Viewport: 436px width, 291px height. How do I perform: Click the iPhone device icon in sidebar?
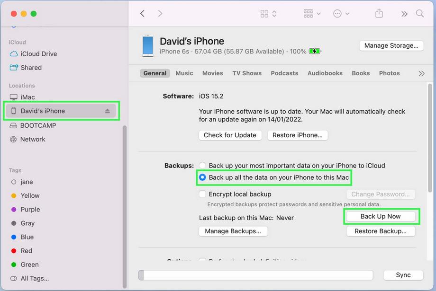(x=13, y=111)
